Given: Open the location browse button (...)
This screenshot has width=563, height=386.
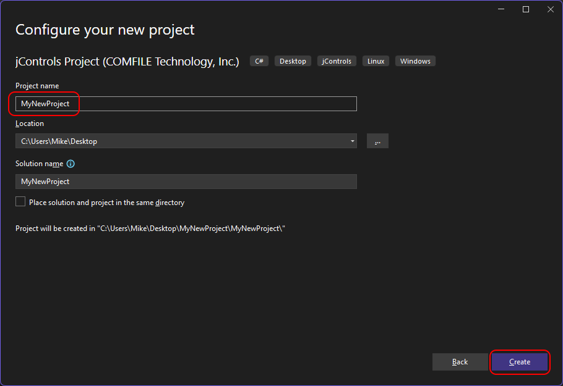Looking at the screenshot, I should (377, 141).
